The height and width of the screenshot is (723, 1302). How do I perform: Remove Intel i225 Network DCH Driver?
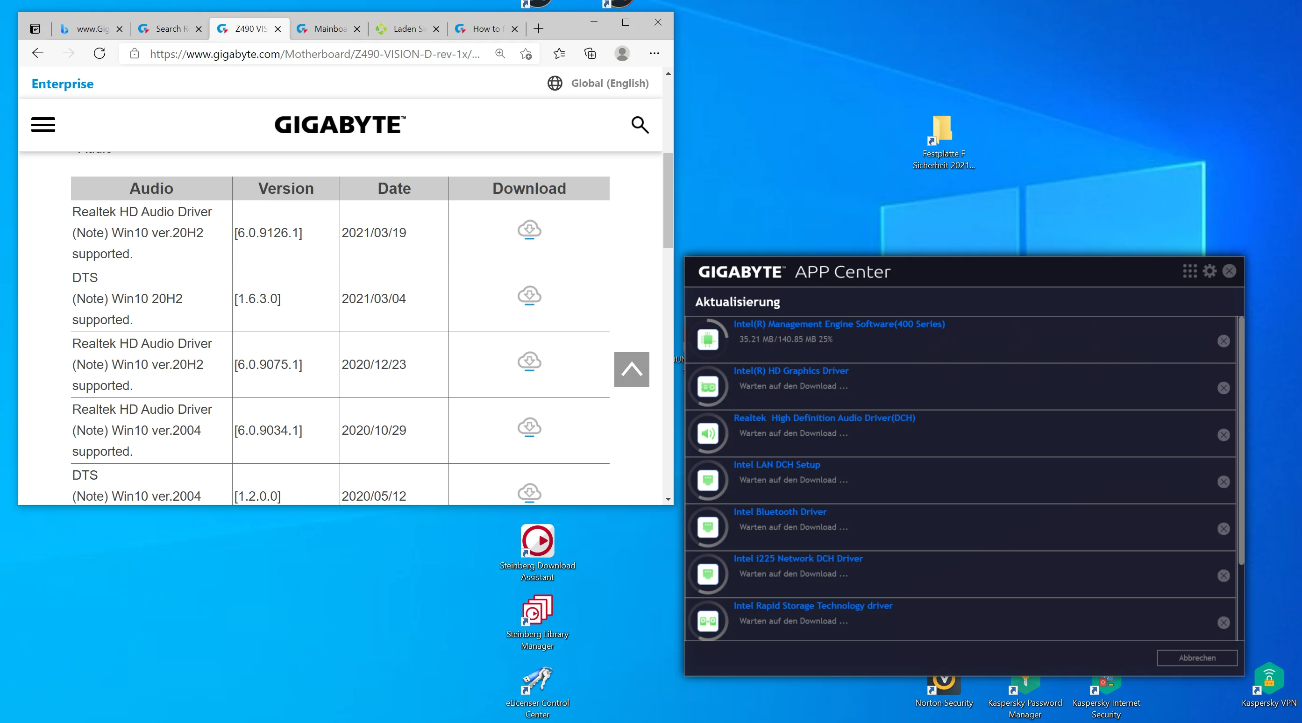click(1223, 576)
